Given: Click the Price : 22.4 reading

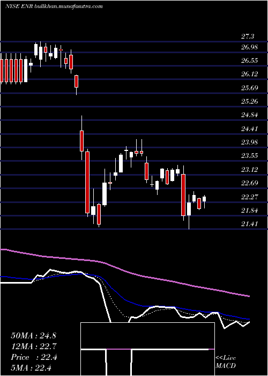Looking at the screenshot, I should 34,357.
